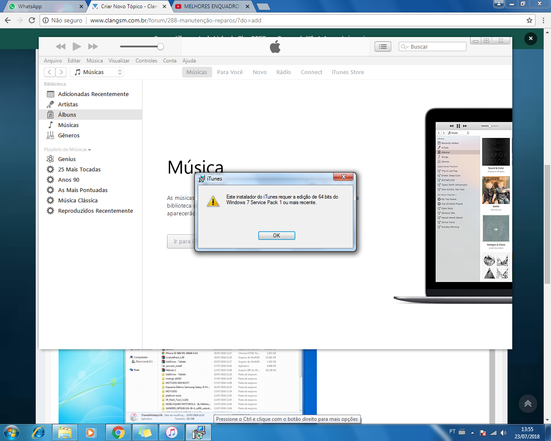The image size is (551, 441).
Task: Open Chrome from the taskbar
Action: pos(118,432)
